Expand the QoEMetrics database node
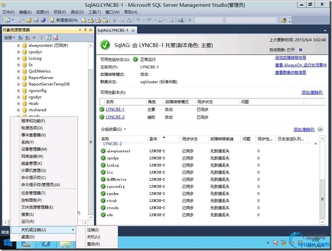Image resolution: width=332 pixels, height=251 pixels. point(18,71)
